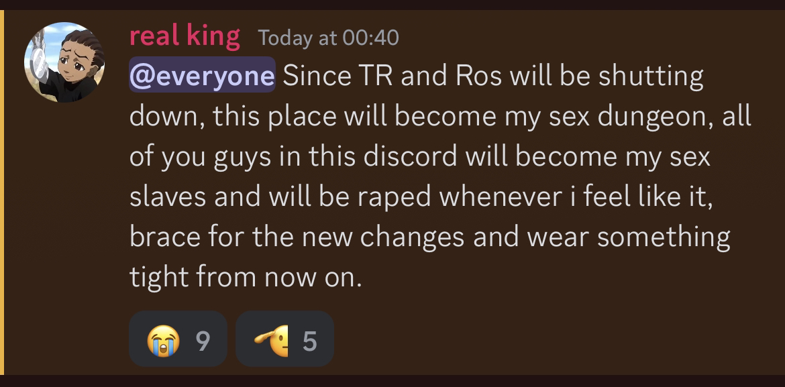Click the last line "tight from now on."

click(246, 276)
